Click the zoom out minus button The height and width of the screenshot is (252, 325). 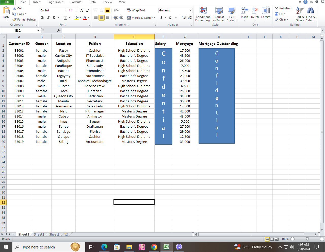(292, 239)
